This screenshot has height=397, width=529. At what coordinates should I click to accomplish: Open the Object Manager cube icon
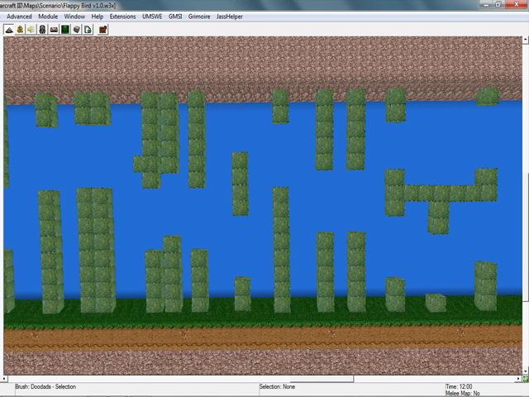pos(77,30)
